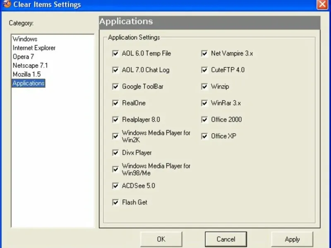
Task: Select the highlighted Applications category
Action: tap(29, 83)
